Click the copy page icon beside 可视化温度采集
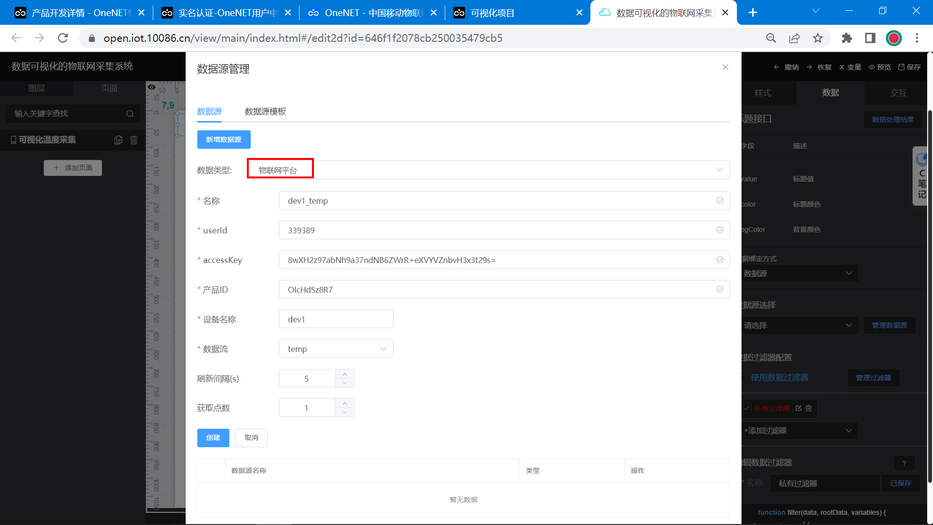Screen dimensions: 933x525 118,140
